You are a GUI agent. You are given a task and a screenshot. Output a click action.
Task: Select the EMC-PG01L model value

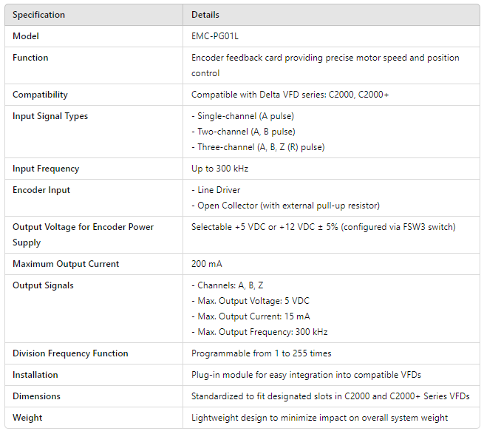coord(214,36)
